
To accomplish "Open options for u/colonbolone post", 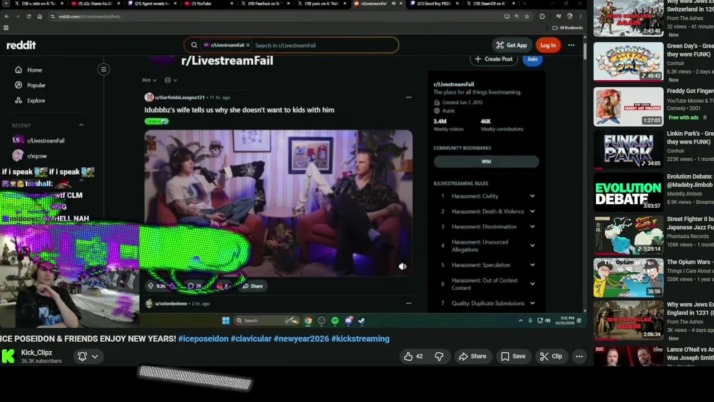I will [408, 303].
